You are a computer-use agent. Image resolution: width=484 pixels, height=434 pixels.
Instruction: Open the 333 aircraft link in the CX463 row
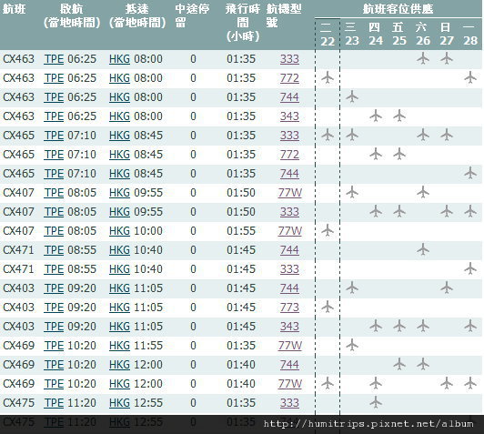coord(289,59)
